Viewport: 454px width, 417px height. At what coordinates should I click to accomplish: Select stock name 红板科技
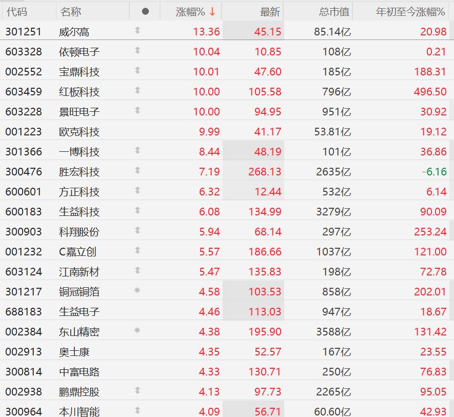point(79,91)
